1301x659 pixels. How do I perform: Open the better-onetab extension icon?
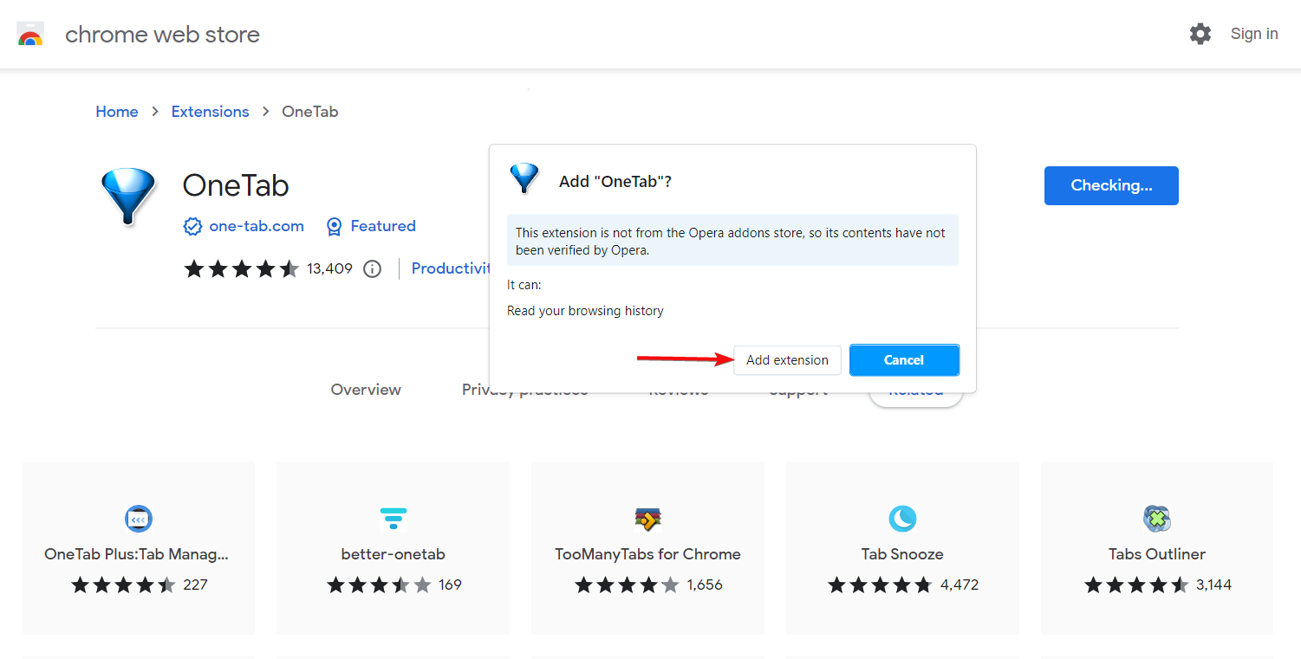394,519
